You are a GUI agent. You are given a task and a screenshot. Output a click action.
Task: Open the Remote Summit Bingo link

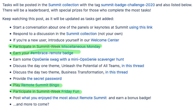tap(40, 85)
